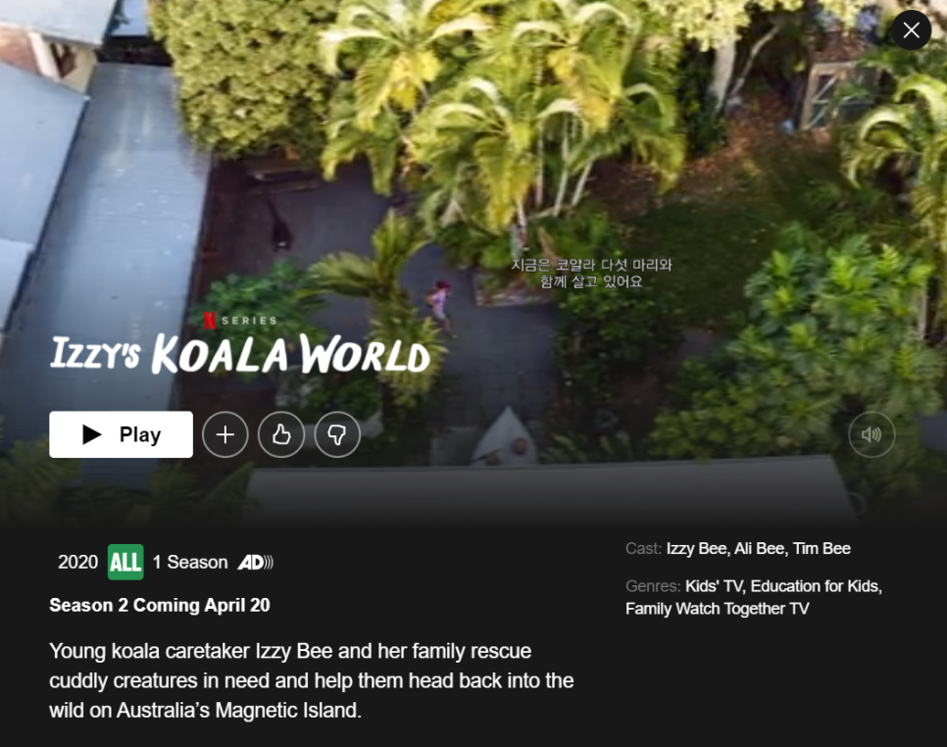Rate the show with thumbs up

[281, 434]
